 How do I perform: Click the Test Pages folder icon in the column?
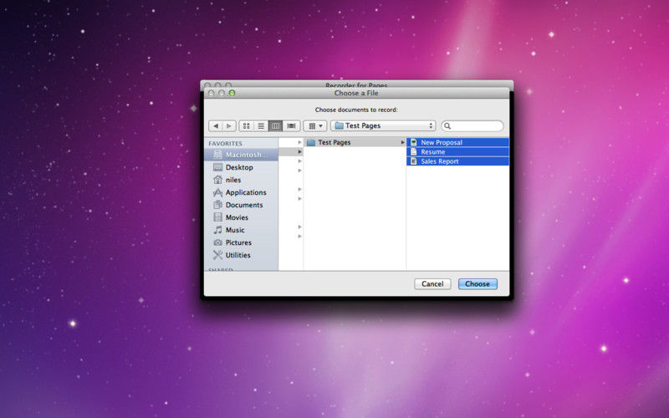point(311,142)
